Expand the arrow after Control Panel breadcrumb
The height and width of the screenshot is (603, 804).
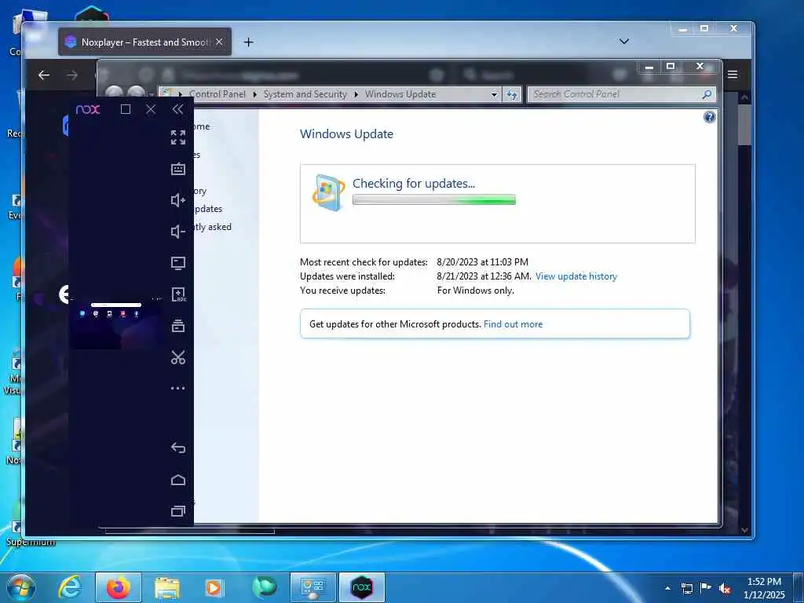255,94
